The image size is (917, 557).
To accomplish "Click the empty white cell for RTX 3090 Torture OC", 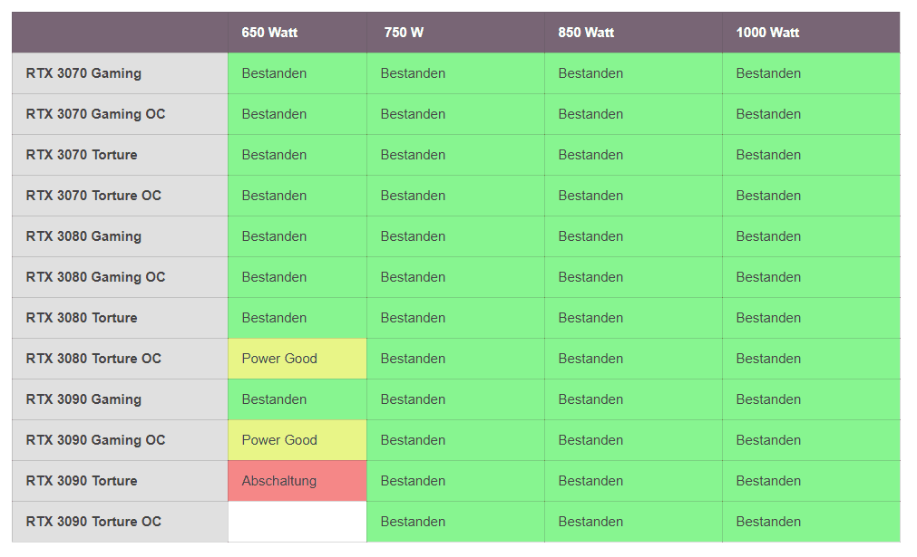I will click(297, 522).
